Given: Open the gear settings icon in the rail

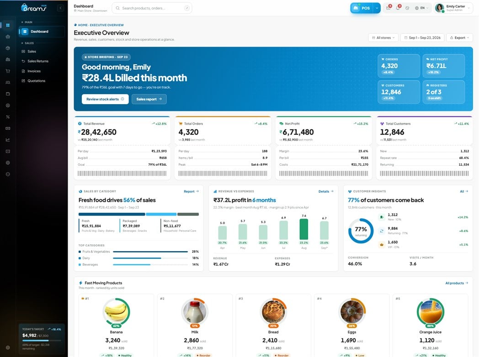Looking at the screenshot, I should pyautogui.click(x=8, y=163).
